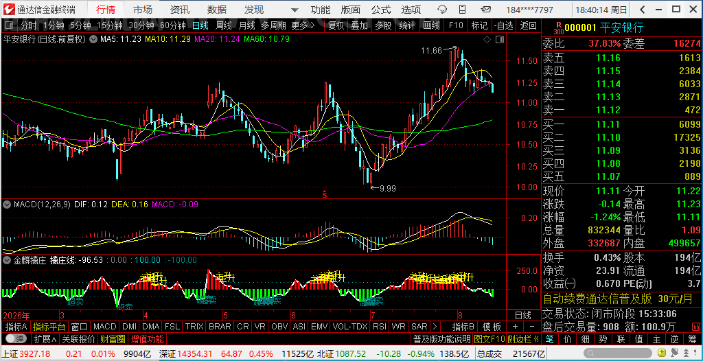Screen dimensions: 703x361
Task: Open the 功能 menu
Action: [321, 10]
